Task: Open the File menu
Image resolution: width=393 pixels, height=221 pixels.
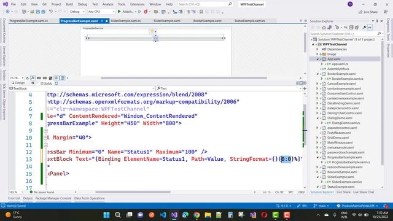Action: coord(14,4)
